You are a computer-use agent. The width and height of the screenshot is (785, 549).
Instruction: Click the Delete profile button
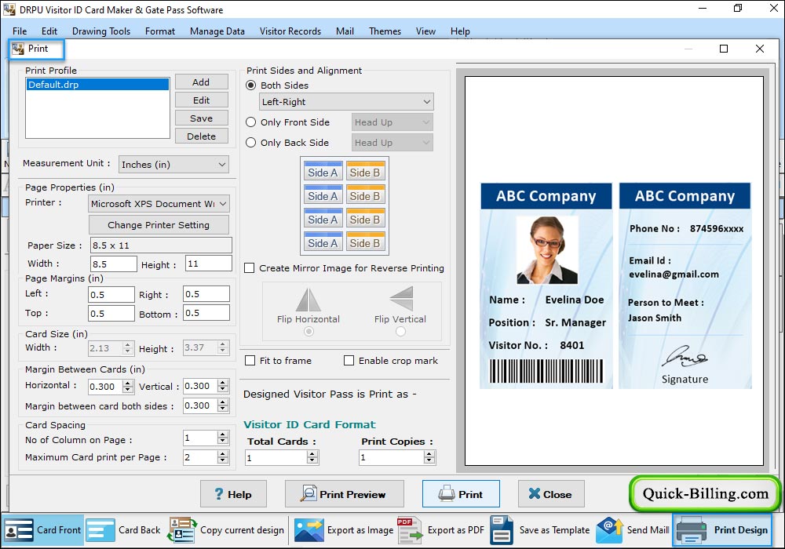(201, 136)
